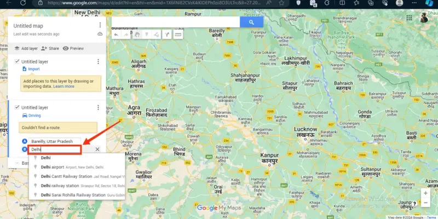
Task: Open the Google apps grid
Action: click(x=409, y=18)
